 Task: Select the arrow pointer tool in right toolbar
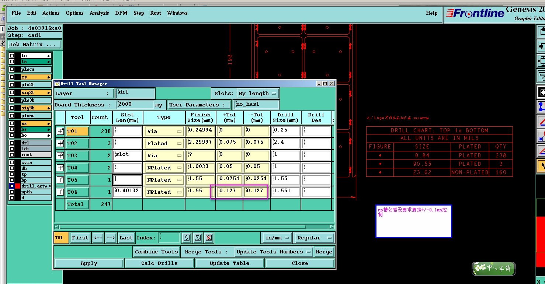point(541,165)
